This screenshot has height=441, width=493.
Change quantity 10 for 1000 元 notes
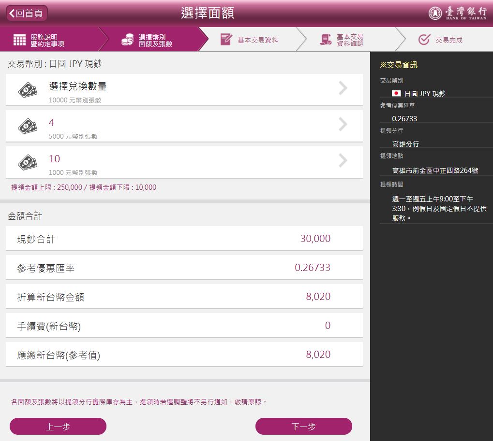click(x=184, y=162)
